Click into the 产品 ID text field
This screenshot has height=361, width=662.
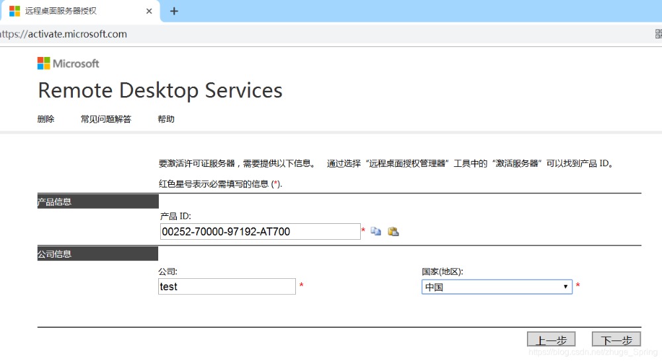coord(260,231)
